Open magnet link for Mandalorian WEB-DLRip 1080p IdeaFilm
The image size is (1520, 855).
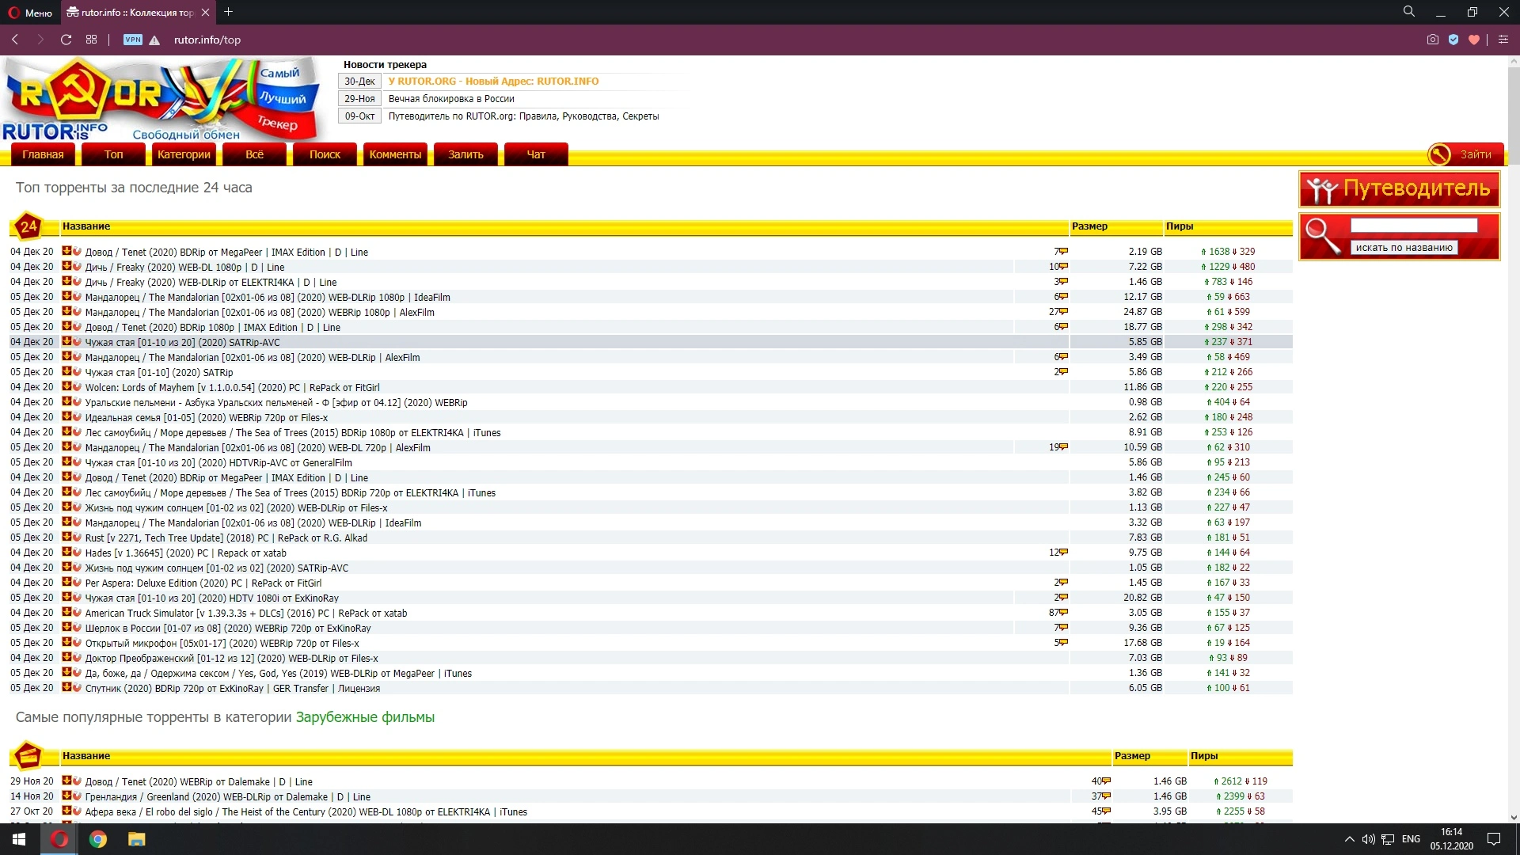(77, 297)
